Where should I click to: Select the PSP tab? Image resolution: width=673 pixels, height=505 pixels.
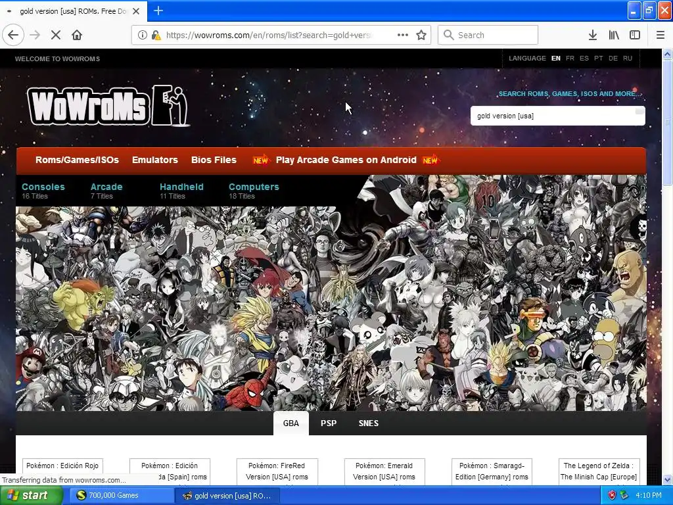[x=329, y=423]
